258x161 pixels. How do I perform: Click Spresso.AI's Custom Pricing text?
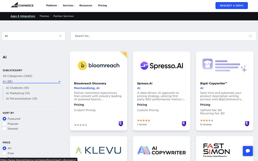[x=148, y=110]
